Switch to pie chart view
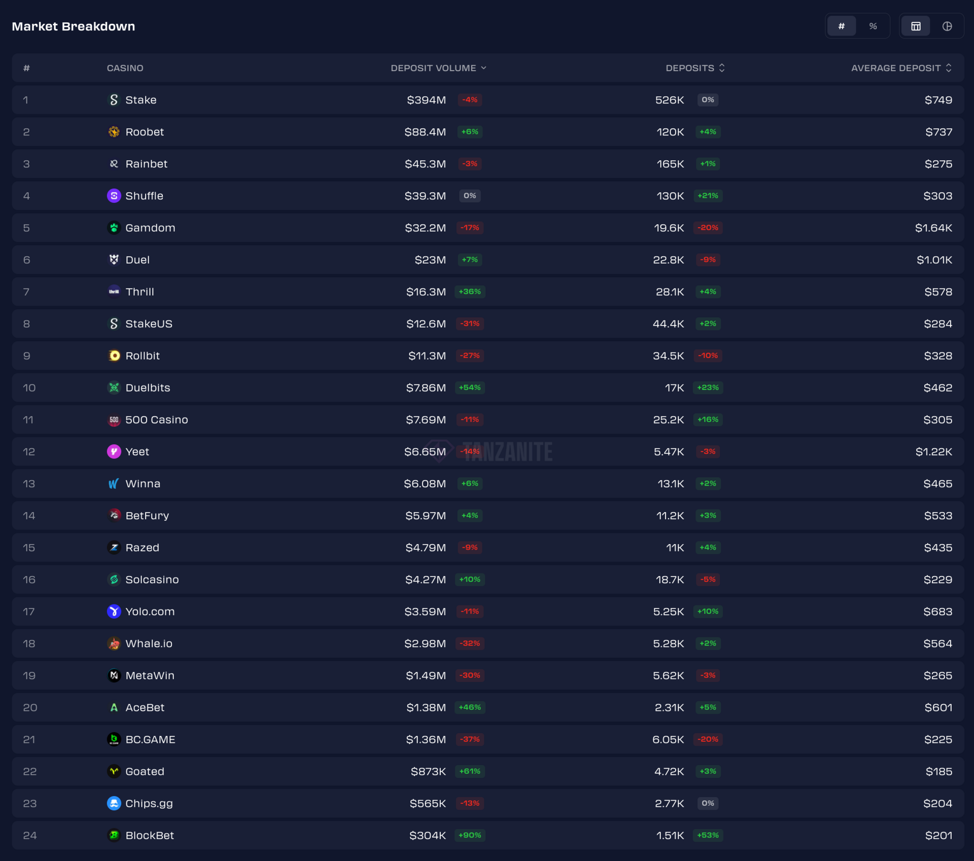 pyautogui.click(x=947, y=26)
